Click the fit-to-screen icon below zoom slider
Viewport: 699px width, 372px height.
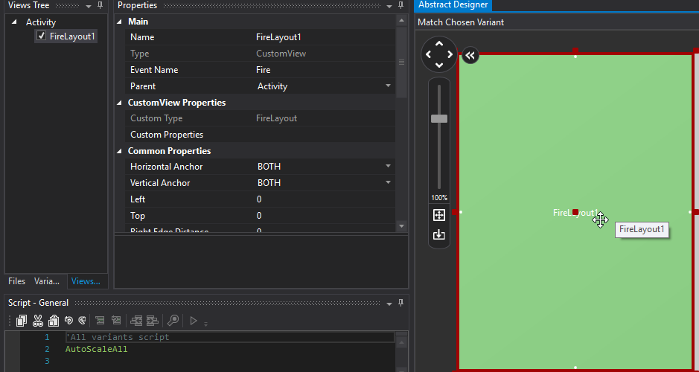439,215
